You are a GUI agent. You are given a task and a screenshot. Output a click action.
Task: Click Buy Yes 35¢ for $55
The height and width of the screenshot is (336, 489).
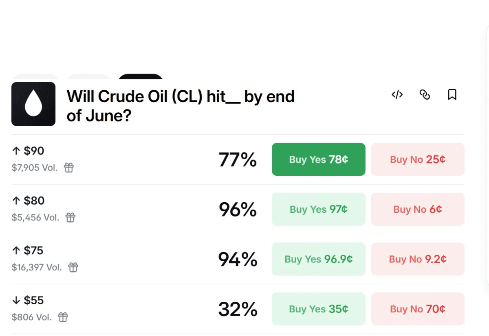pyautogui.click(x=318, y=309)
